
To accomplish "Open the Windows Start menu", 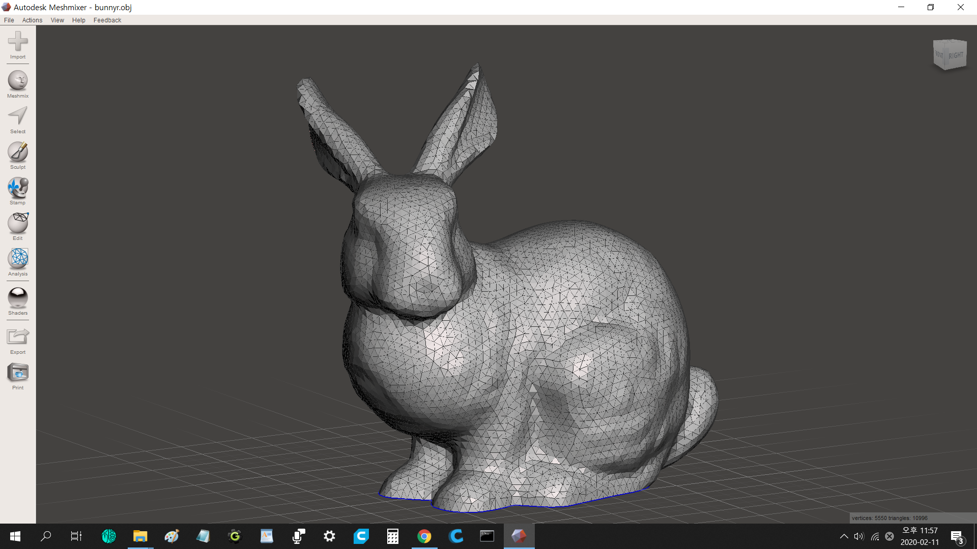I will click(x=15, y=536).
